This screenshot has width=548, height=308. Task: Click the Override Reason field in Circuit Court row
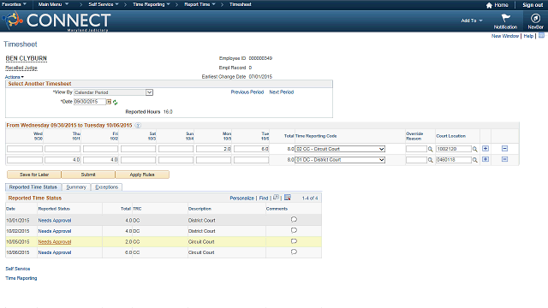click(x=416, y=149)
